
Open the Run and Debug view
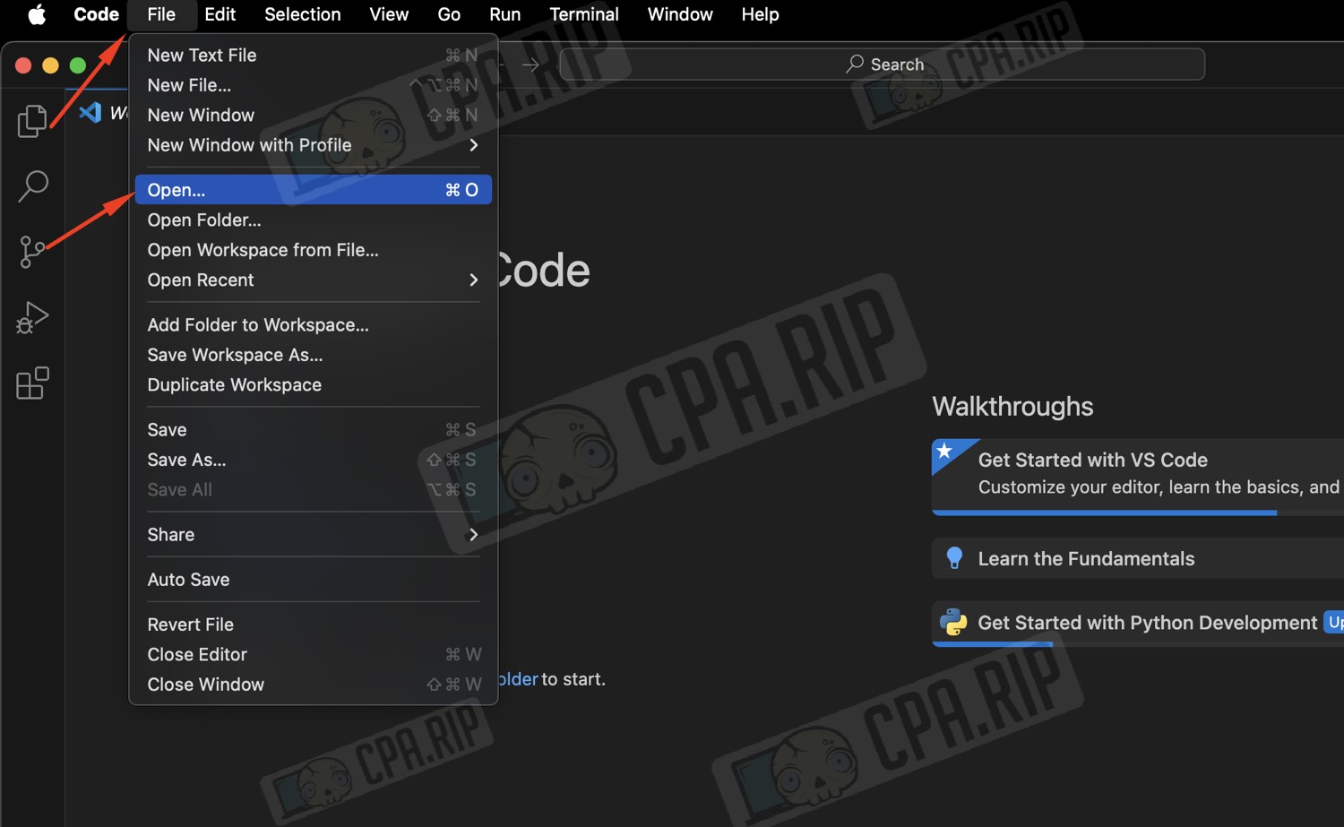(x=32, y=317)
